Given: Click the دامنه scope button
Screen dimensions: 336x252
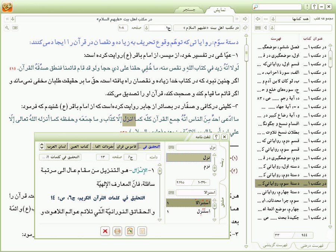Looking at the screenshot, I should (x=153, y=157).
